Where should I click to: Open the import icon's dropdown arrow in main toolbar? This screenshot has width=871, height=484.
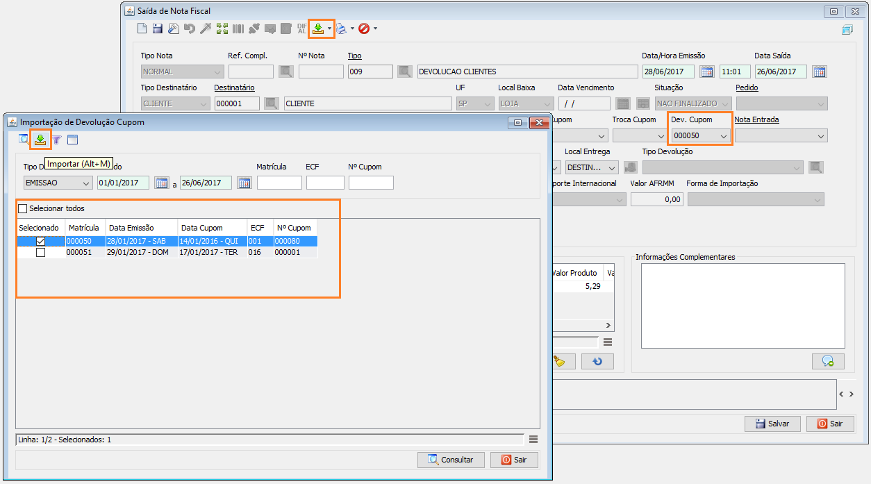pos(330,28)
